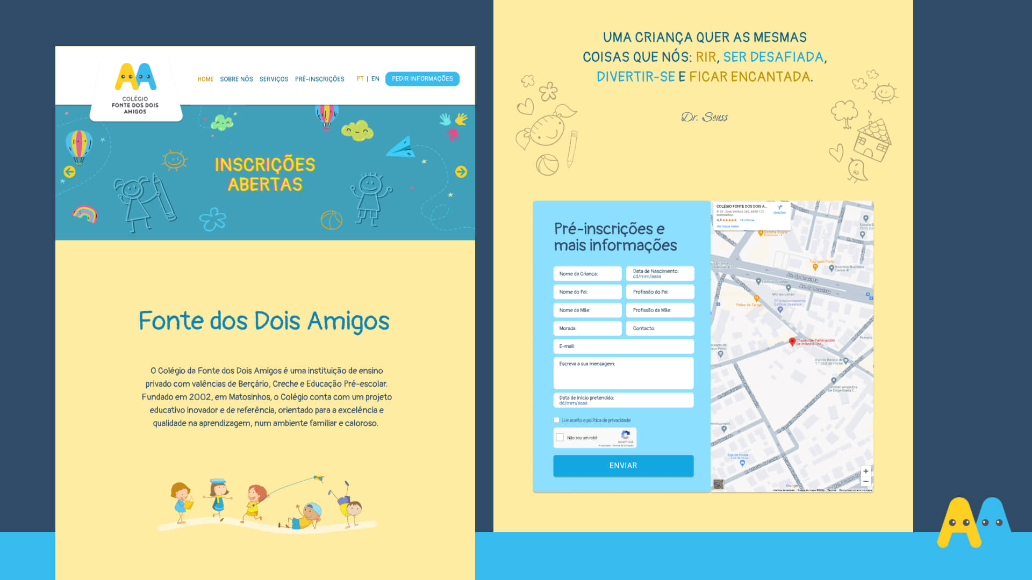Open the Data de Nascimento date field
This screenshot has width=1032, height=580.
click(x=660, y=274)
